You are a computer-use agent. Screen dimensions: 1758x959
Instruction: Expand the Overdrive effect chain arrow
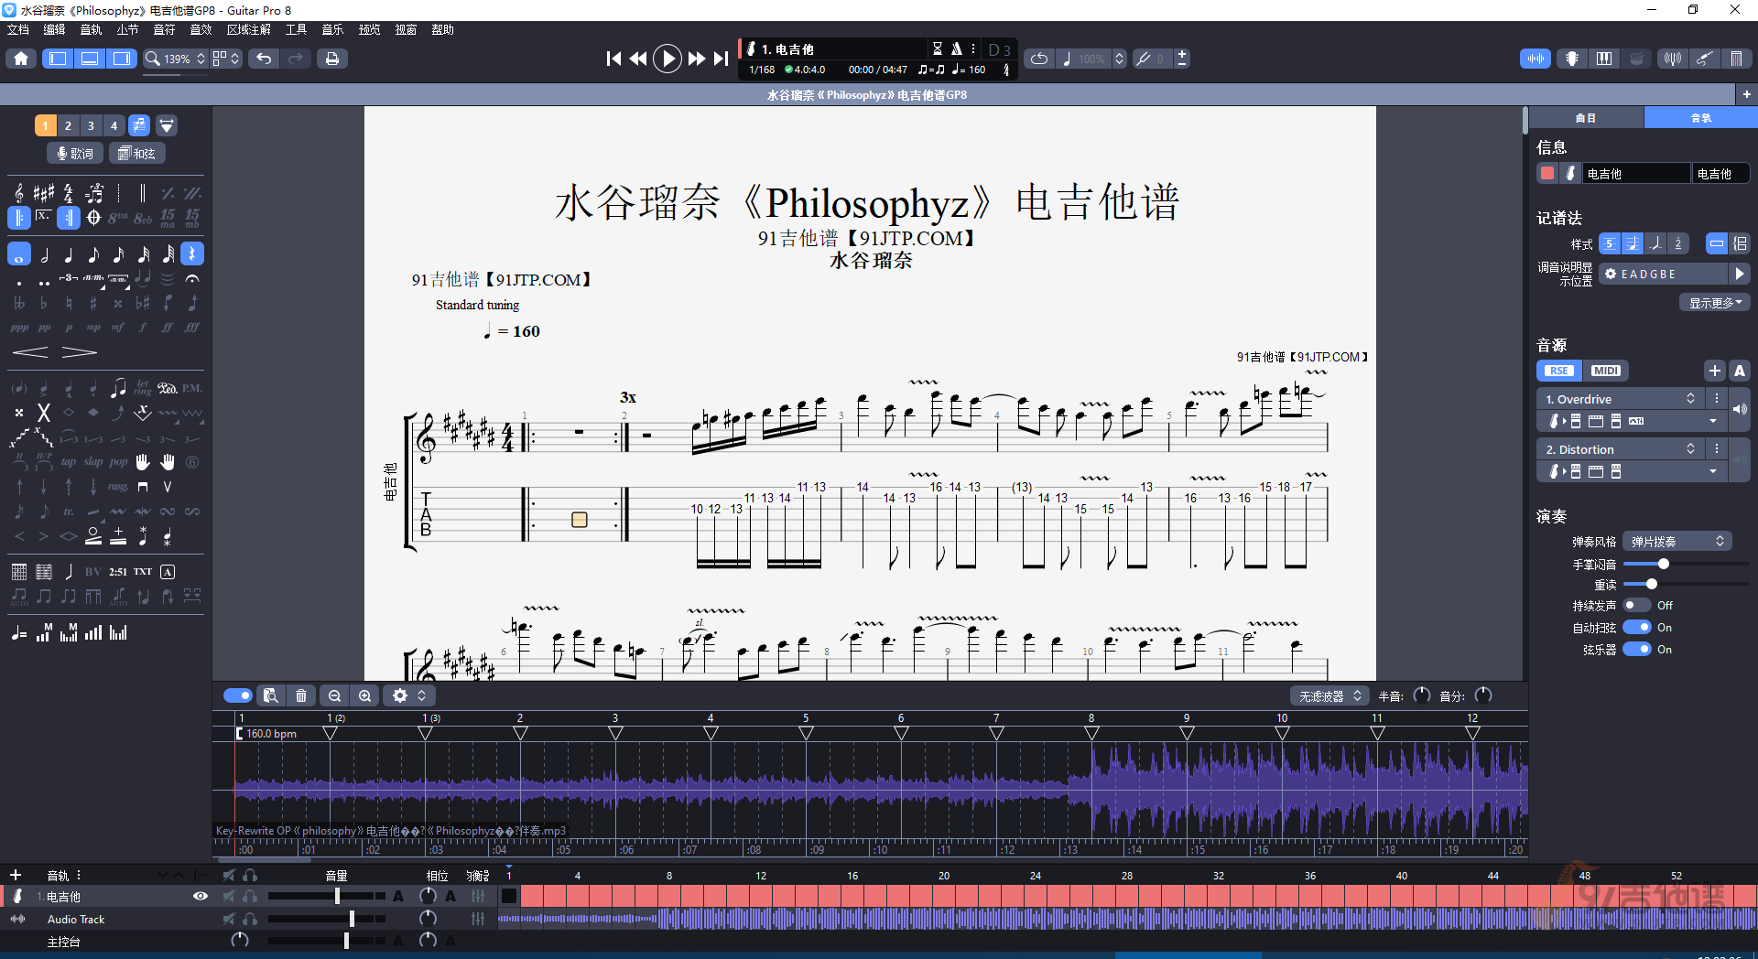[1713, 421]
